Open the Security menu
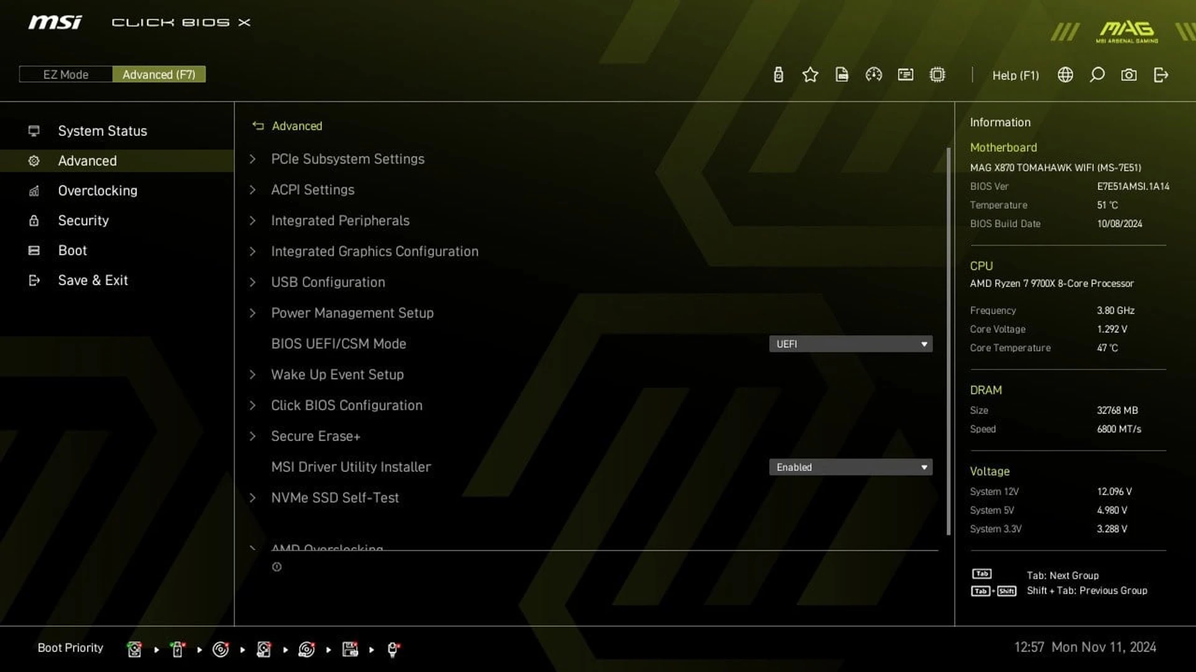Screen dimensions: 1196x672 83,220
